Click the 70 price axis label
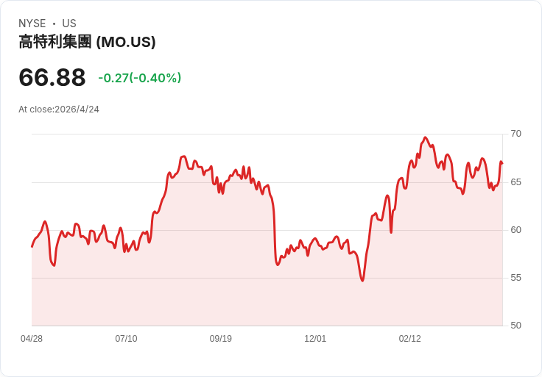 516,134
